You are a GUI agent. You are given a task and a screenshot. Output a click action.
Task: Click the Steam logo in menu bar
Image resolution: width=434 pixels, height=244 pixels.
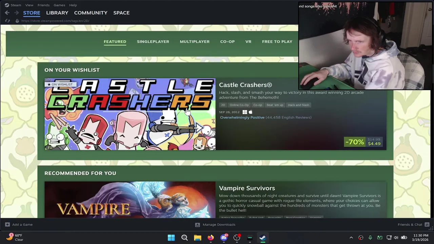[7, 5]
